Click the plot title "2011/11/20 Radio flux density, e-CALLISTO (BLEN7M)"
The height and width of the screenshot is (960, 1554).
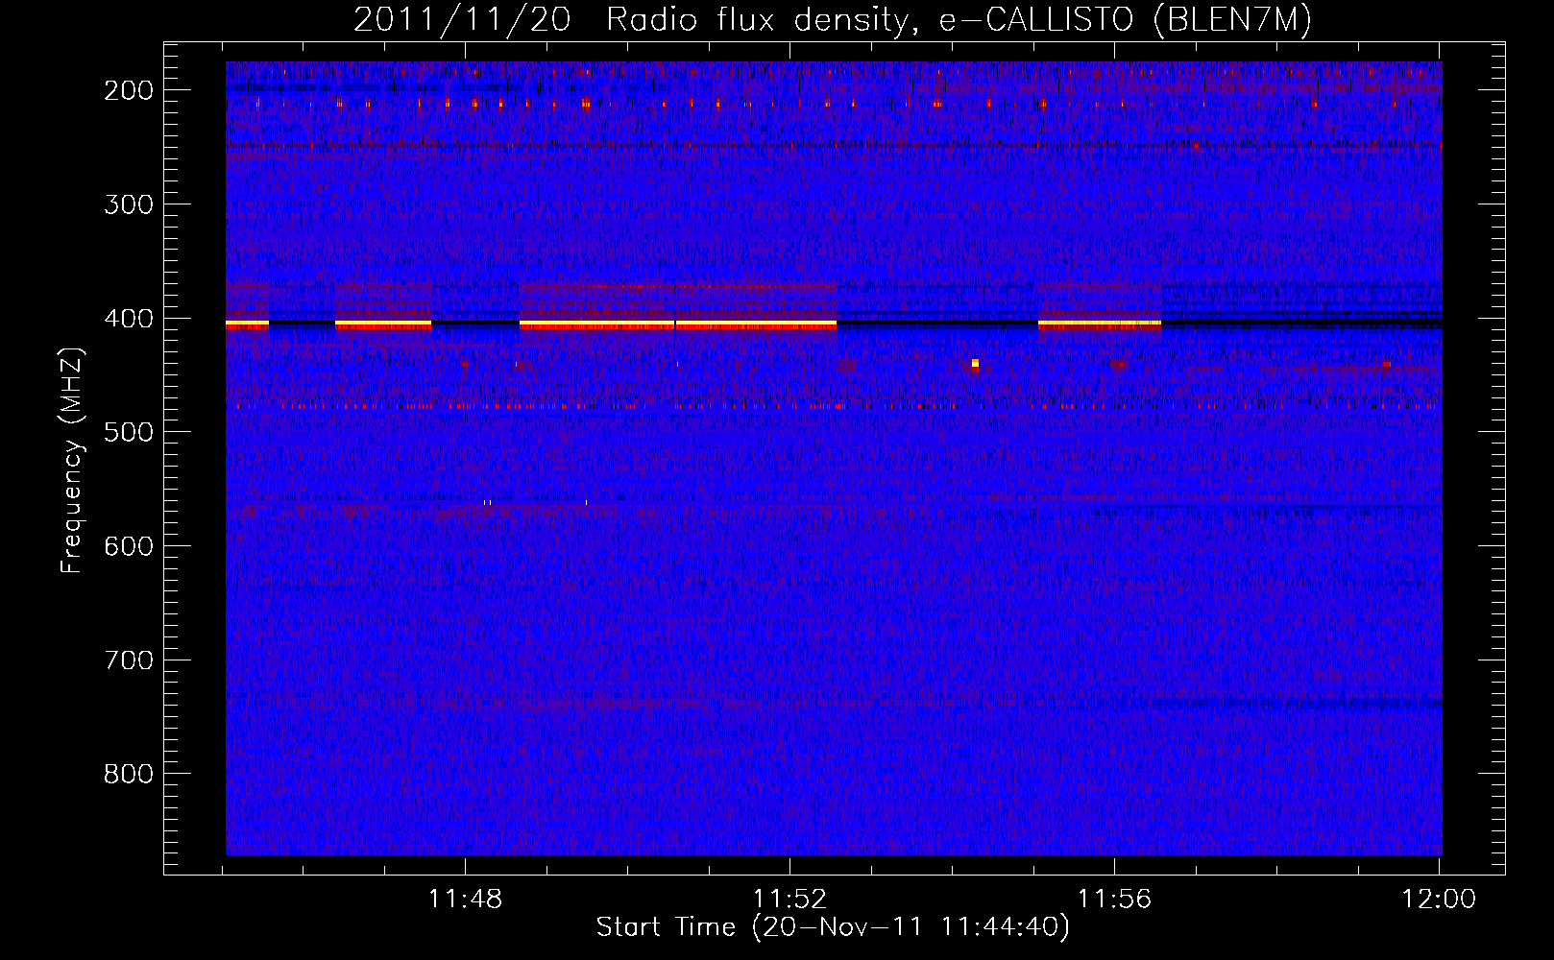pos(833,20)
